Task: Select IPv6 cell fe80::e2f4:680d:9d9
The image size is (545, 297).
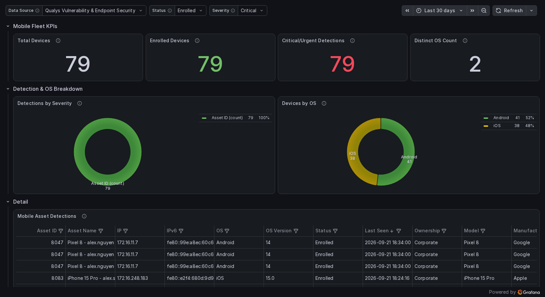Action: point(189,278)
